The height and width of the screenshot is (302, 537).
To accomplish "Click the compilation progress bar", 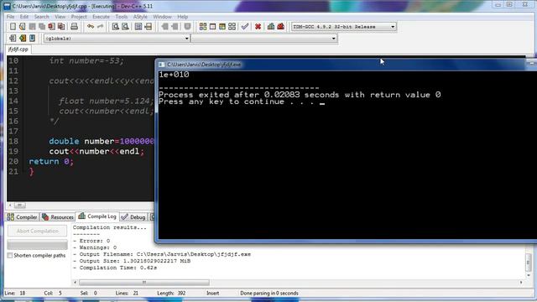I will [x=37, y=244].
